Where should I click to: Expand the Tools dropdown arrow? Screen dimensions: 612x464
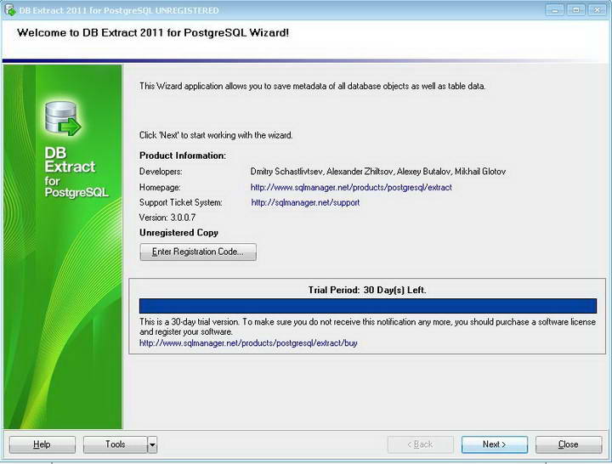152,444
